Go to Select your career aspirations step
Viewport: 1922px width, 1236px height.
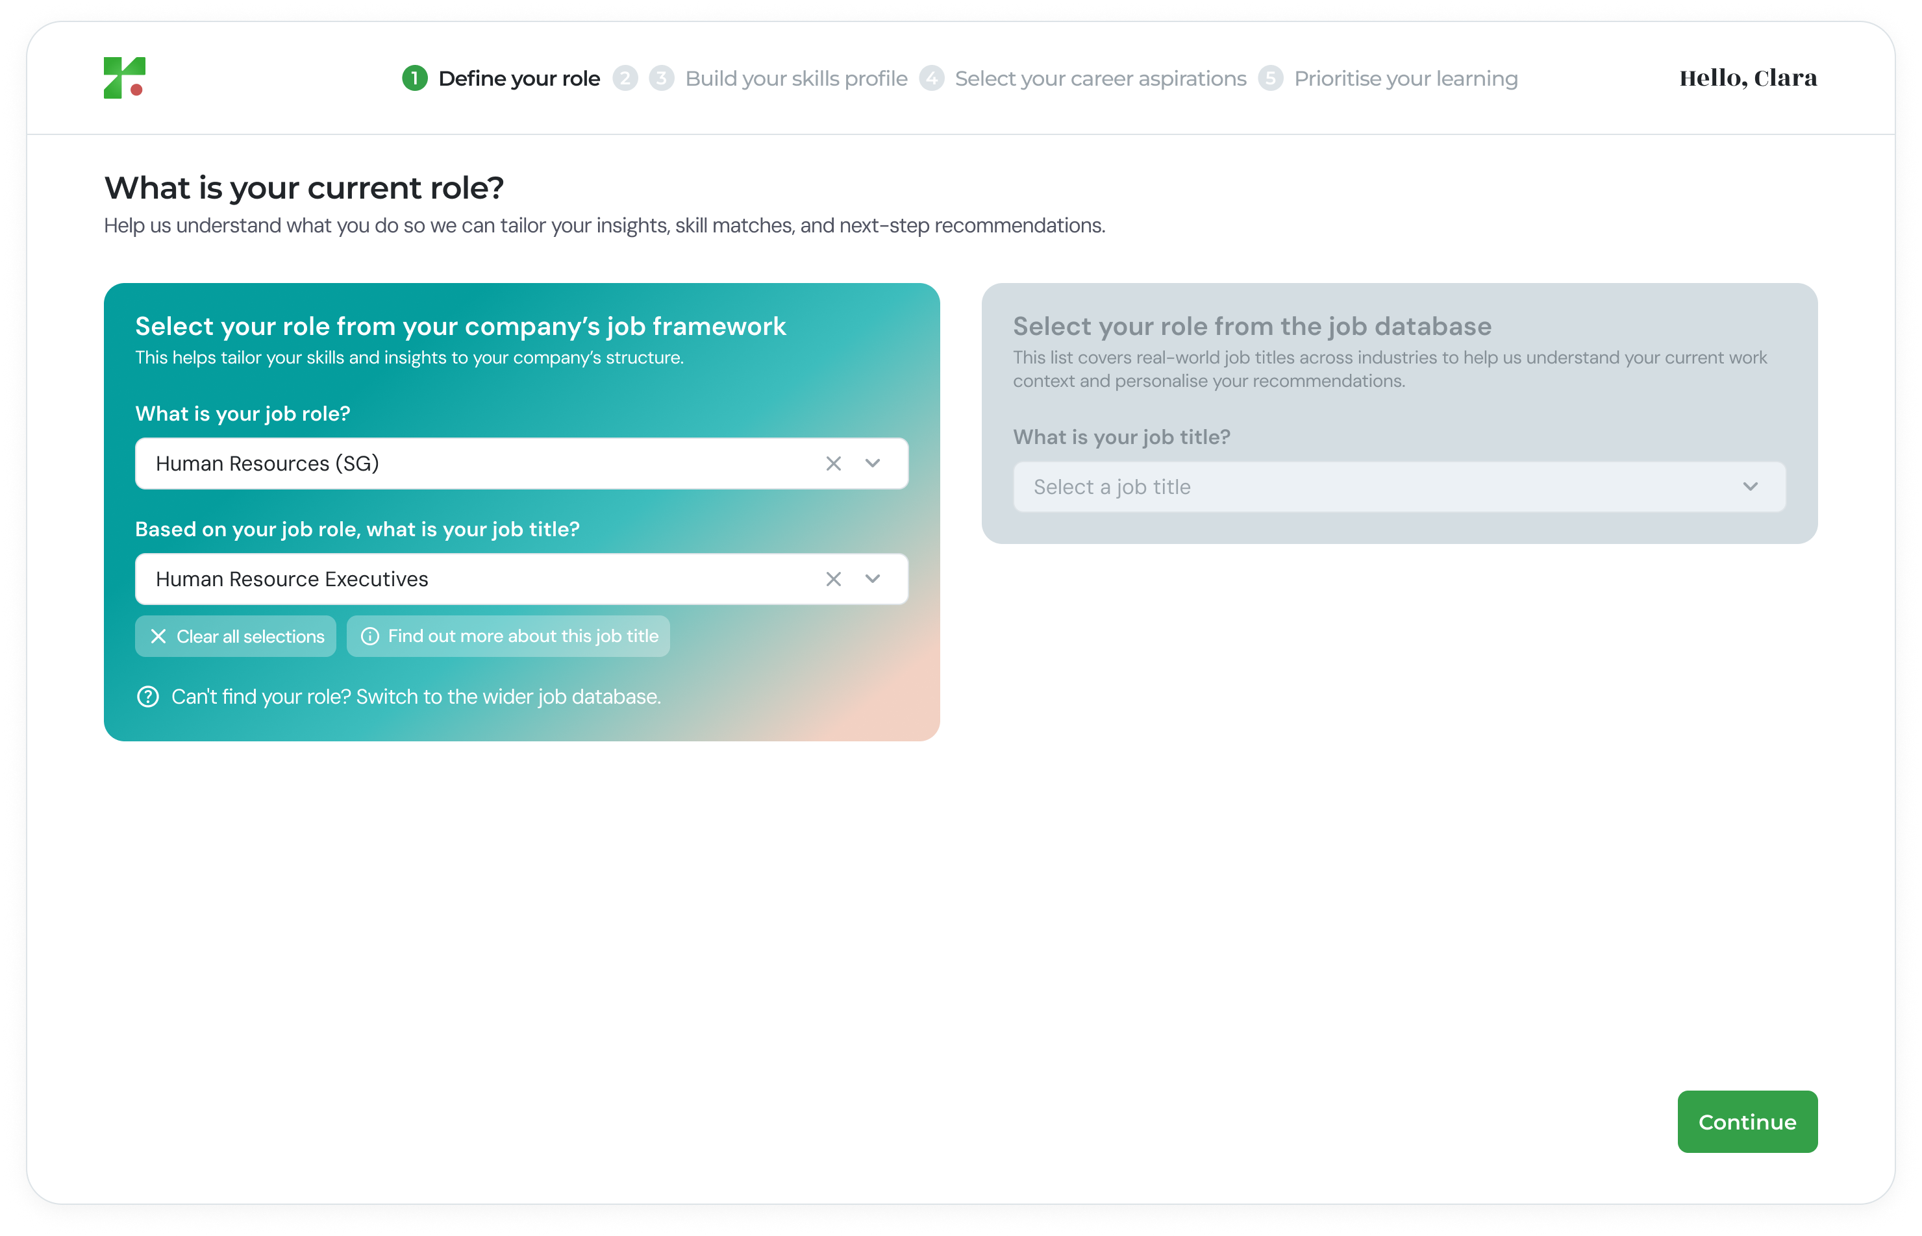coord(1100,78)
